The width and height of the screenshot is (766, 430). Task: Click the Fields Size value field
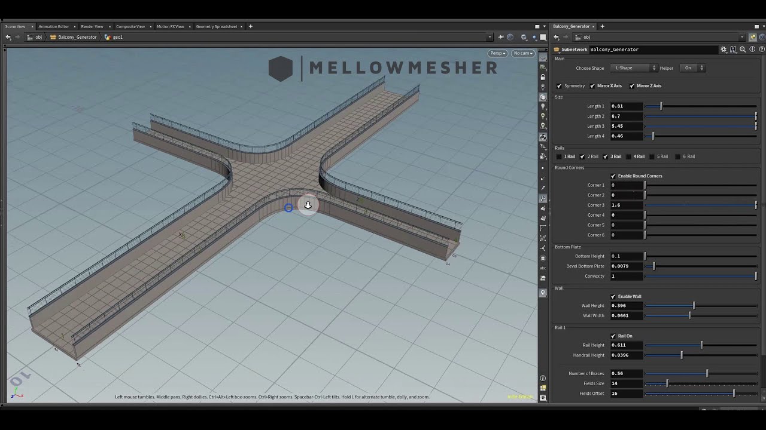pyautogui.click(x=626, y=383)
